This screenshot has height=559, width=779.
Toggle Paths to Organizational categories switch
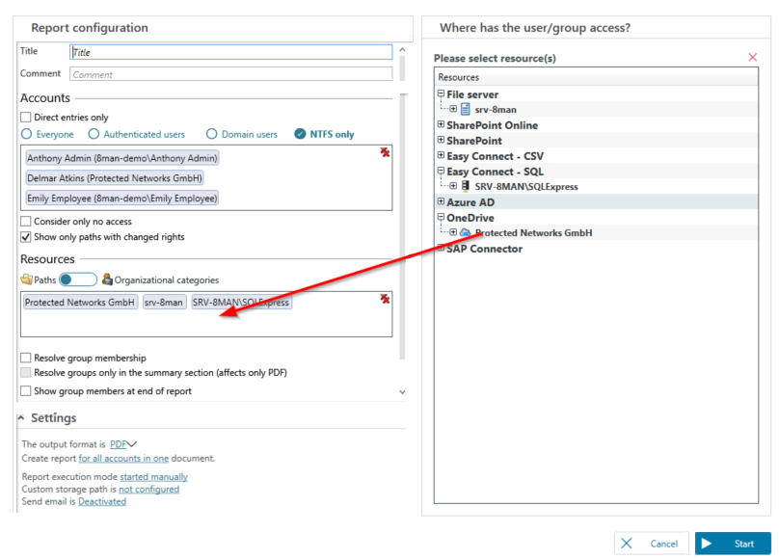[77, 279]
